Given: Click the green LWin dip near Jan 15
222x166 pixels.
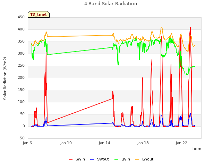Looking at the screenshot, I should coord(118,64).
